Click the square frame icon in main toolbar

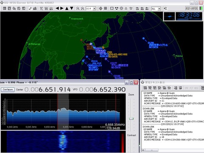pyautogui.click(x=112, y=8)
